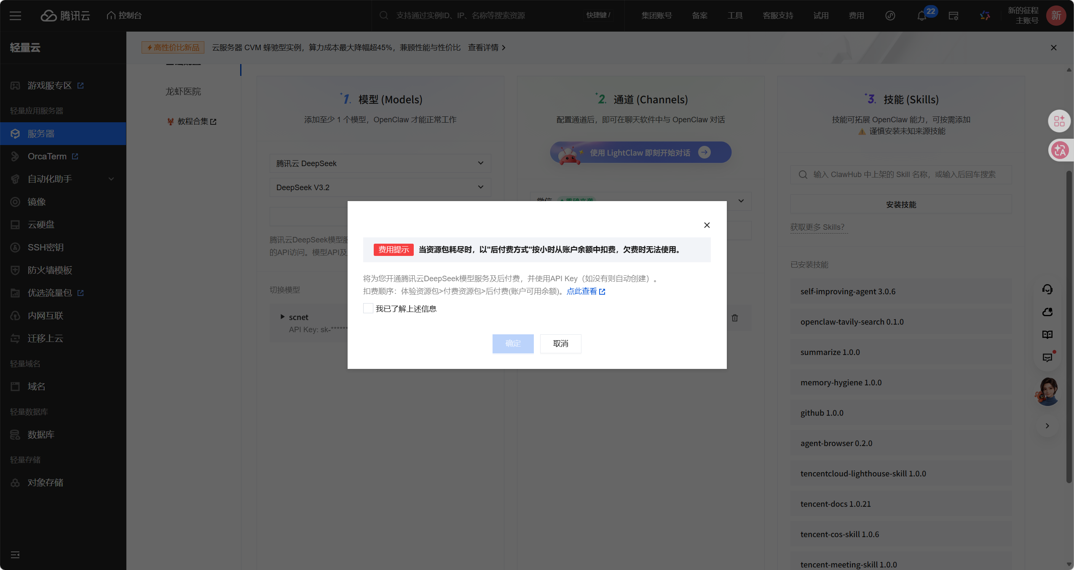Image resolution: width=1074 pixels, height=570 pixels.
Task: Select the github 1.0.0 skill
Action: pos(901,413)
